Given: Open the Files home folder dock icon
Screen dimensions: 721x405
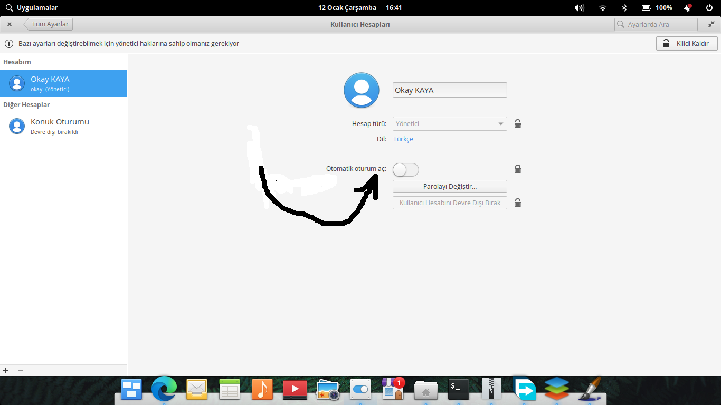Looking at the screenshot, I should pyautogui.click(x=425, y=390).
